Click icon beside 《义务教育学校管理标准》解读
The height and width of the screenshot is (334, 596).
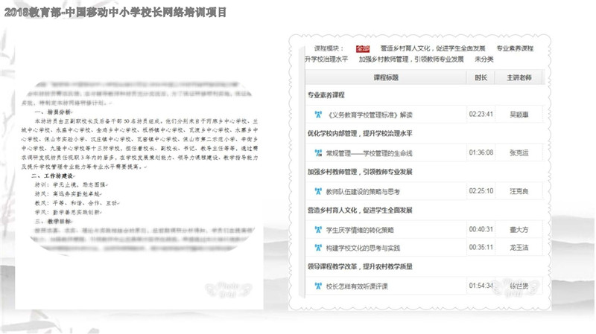coord(318,115)
